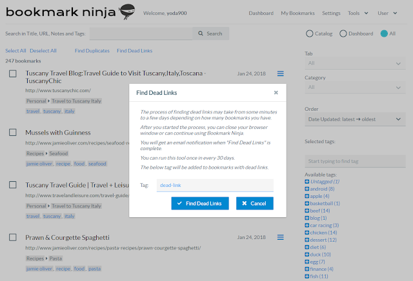This screenshot has width=413, height=281.
Task: Add beef tag via plus icon
Action: (307, 211)
